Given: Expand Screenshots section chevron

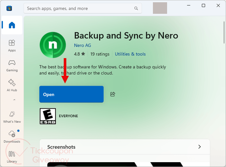Looking at the screenshot, I should coord(200,147).
